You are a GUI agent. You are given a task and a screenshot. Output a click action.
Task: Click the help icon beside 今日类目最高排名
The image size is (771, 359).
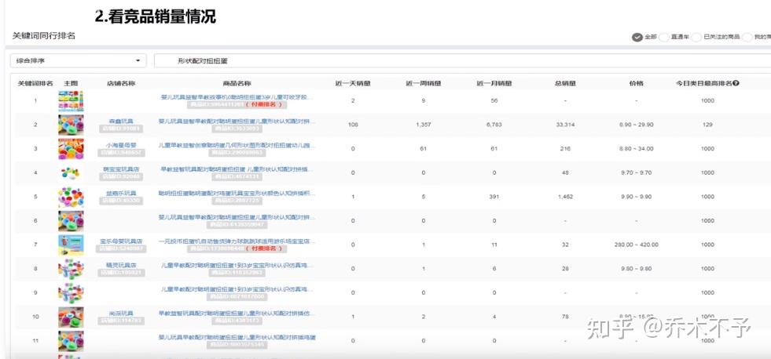[736, 83]
